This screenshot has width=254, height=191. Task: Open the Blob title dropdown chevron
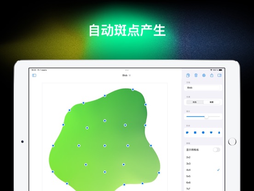point(130,75)
